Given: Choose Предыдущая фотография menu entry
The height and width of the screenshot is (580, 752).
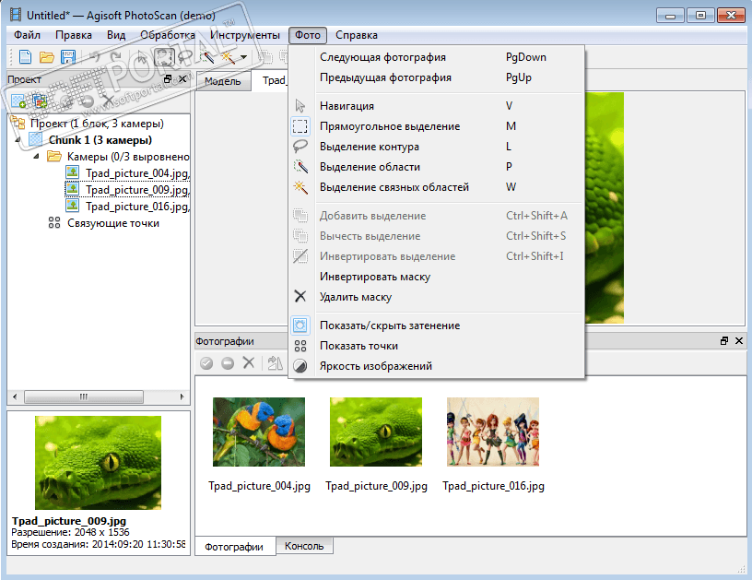Looking at the screenshot, I should click(x=437, y=77).
